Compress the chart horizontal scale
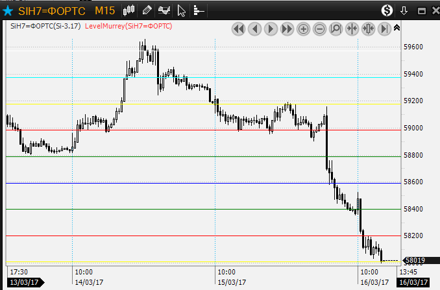 point(352,29)
